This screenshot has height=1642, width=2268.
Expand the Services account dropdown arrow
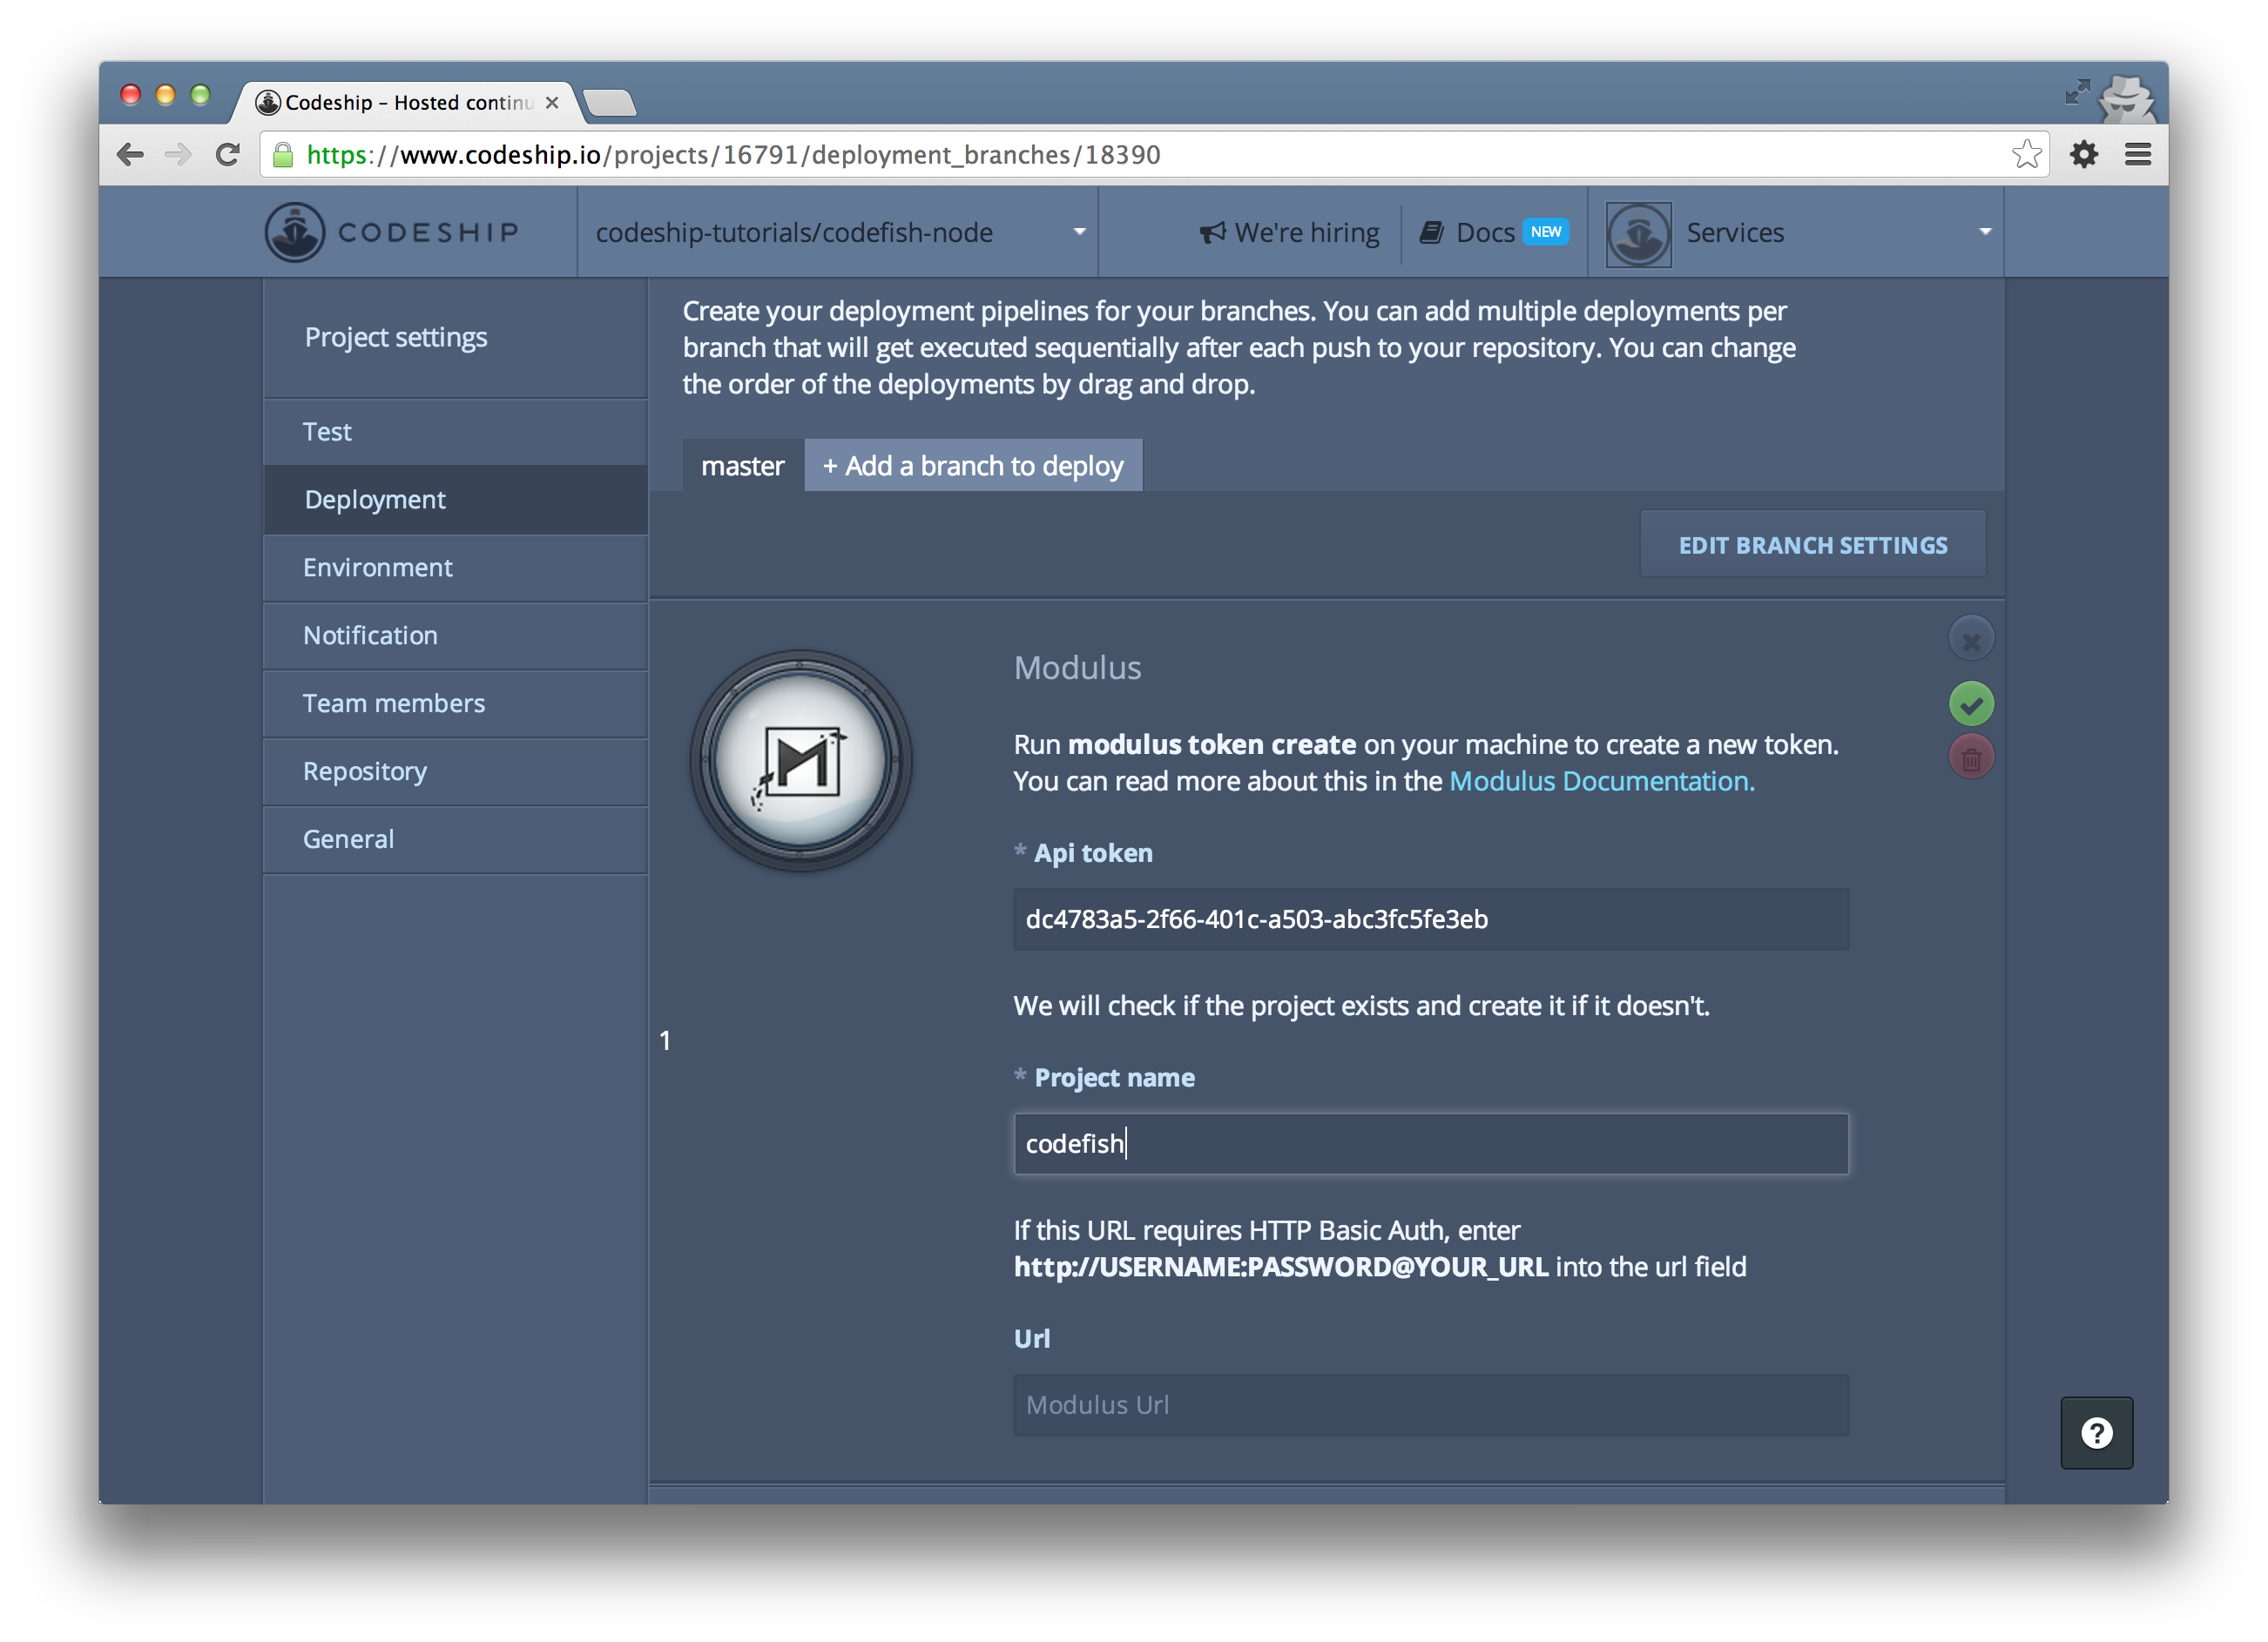click(x=1984, y=232)
